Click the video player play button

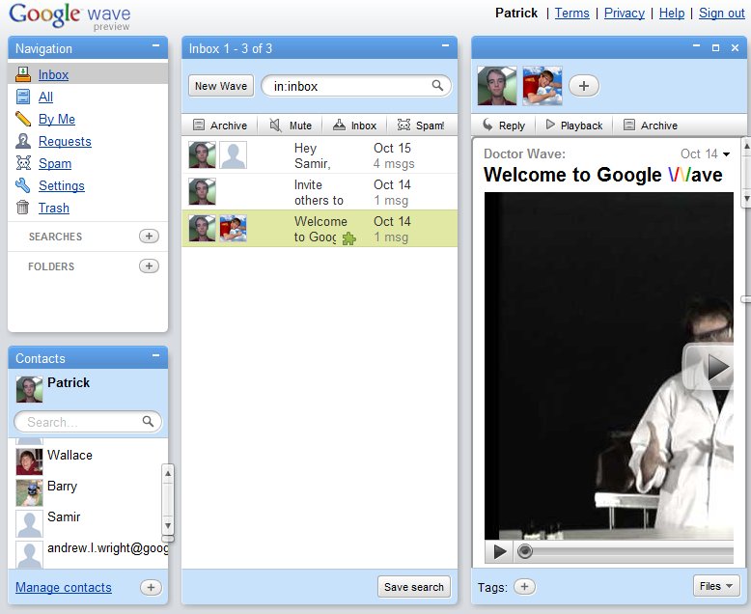pos(499,552)
